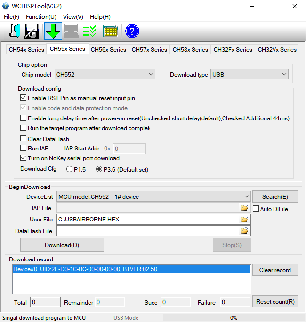Switch to CH58x Series tab
Screen dimensions: 306x322
(x=190, y=49)
